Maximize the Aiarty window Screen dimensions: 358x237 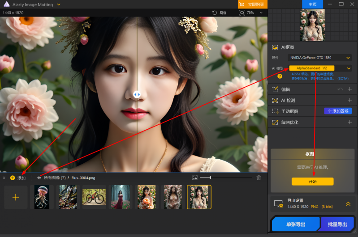click(341, 4)
